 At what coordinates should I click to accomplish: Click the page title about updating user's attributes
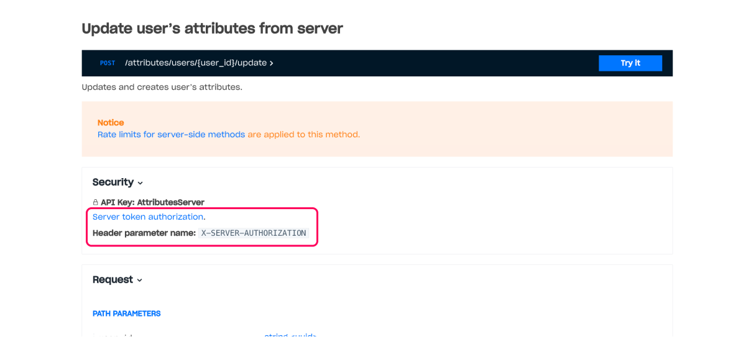[212, 28]
